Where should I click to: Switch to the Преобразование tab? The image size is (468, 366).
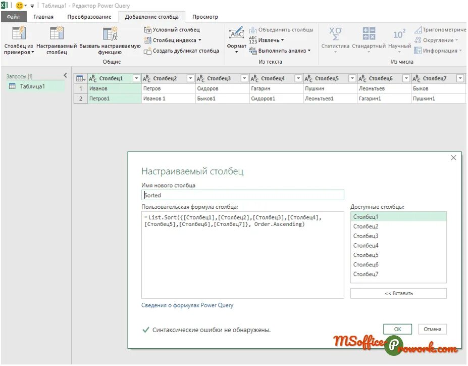pyautogui.click(x=89, y=17)
